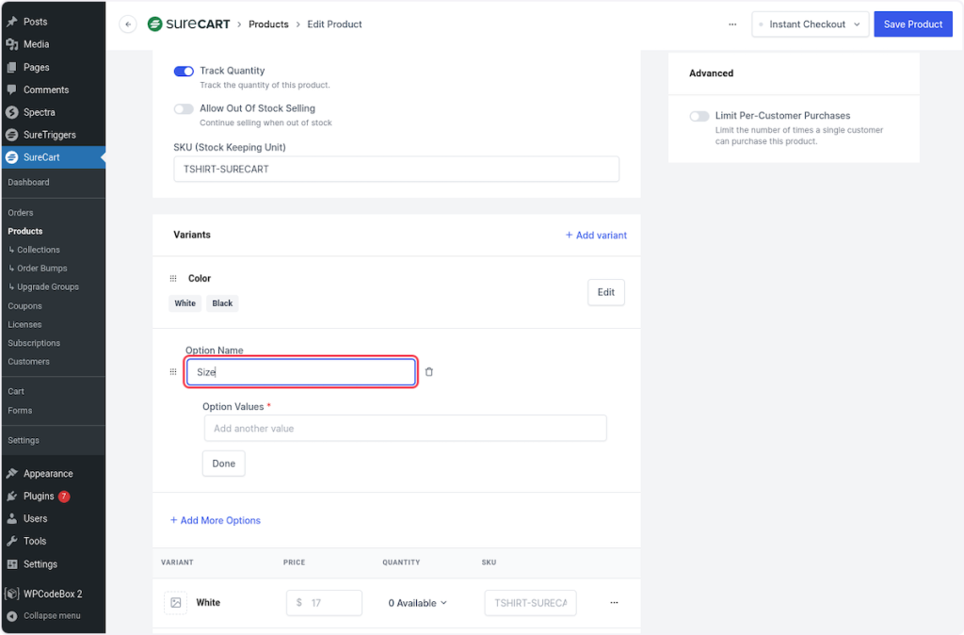
Task: Click the back arrow beside SureCart logo
Action: pyautogui.click(x=128, y=24)
